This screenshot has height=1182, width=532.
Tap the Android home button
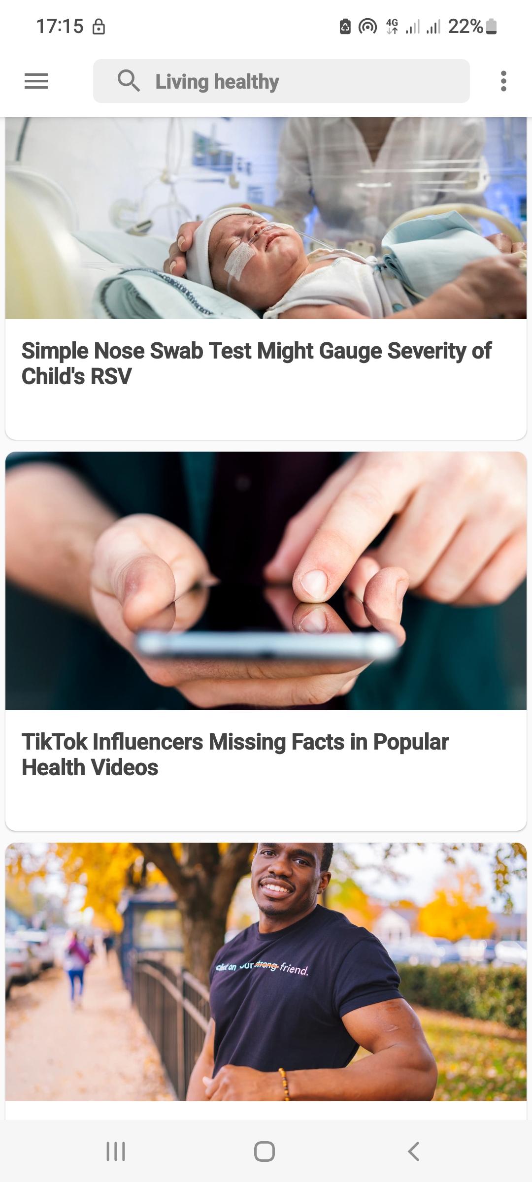pyautogui.click(x=265, y=1151)
